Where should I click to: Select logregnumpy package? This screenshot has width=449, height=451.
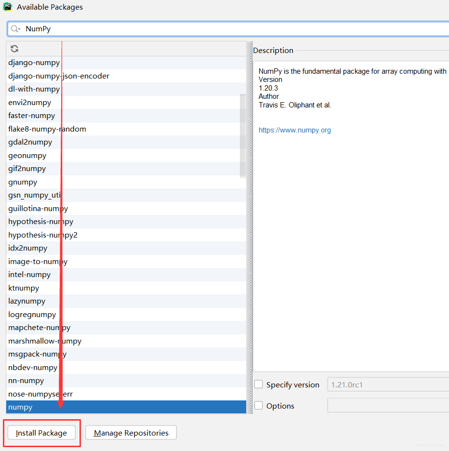(x=126, y=314)
